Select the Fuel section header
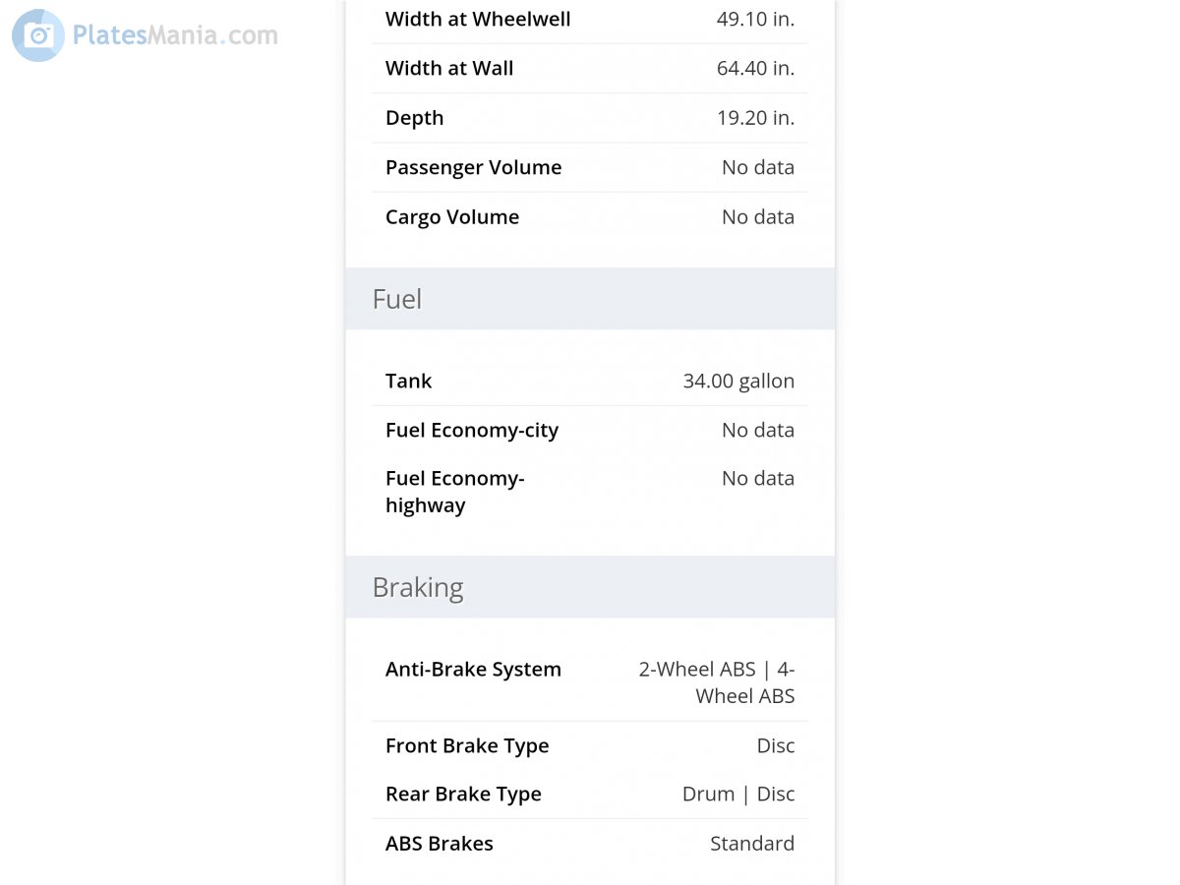This screenshot has height=885, width=1180. tap(397, 299)
